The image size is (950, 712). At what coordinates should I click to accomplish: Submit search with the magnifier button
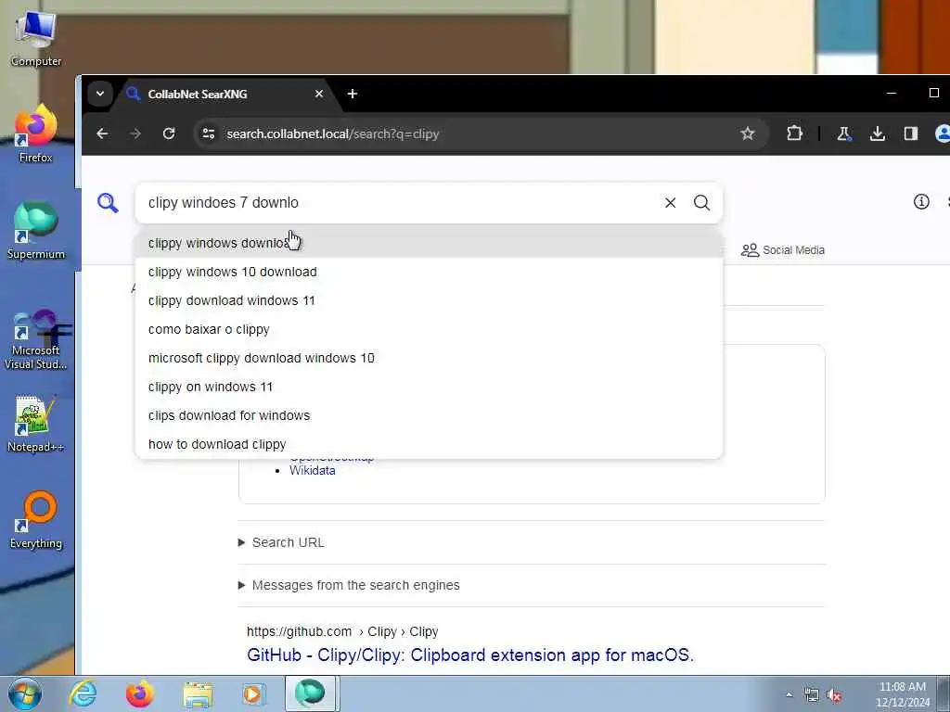point(701,203)
